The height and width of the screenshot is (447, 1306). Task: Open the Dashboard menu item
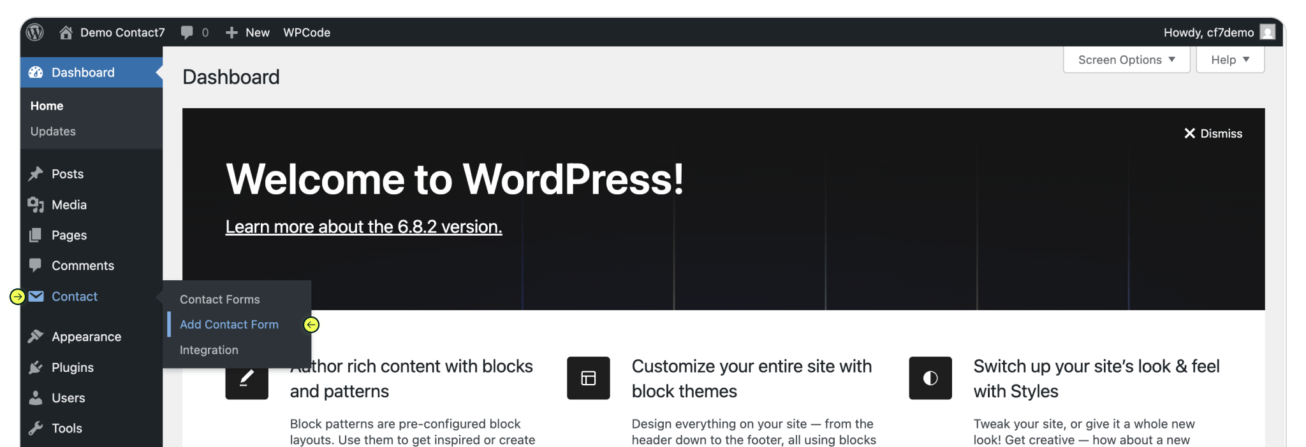91,73
